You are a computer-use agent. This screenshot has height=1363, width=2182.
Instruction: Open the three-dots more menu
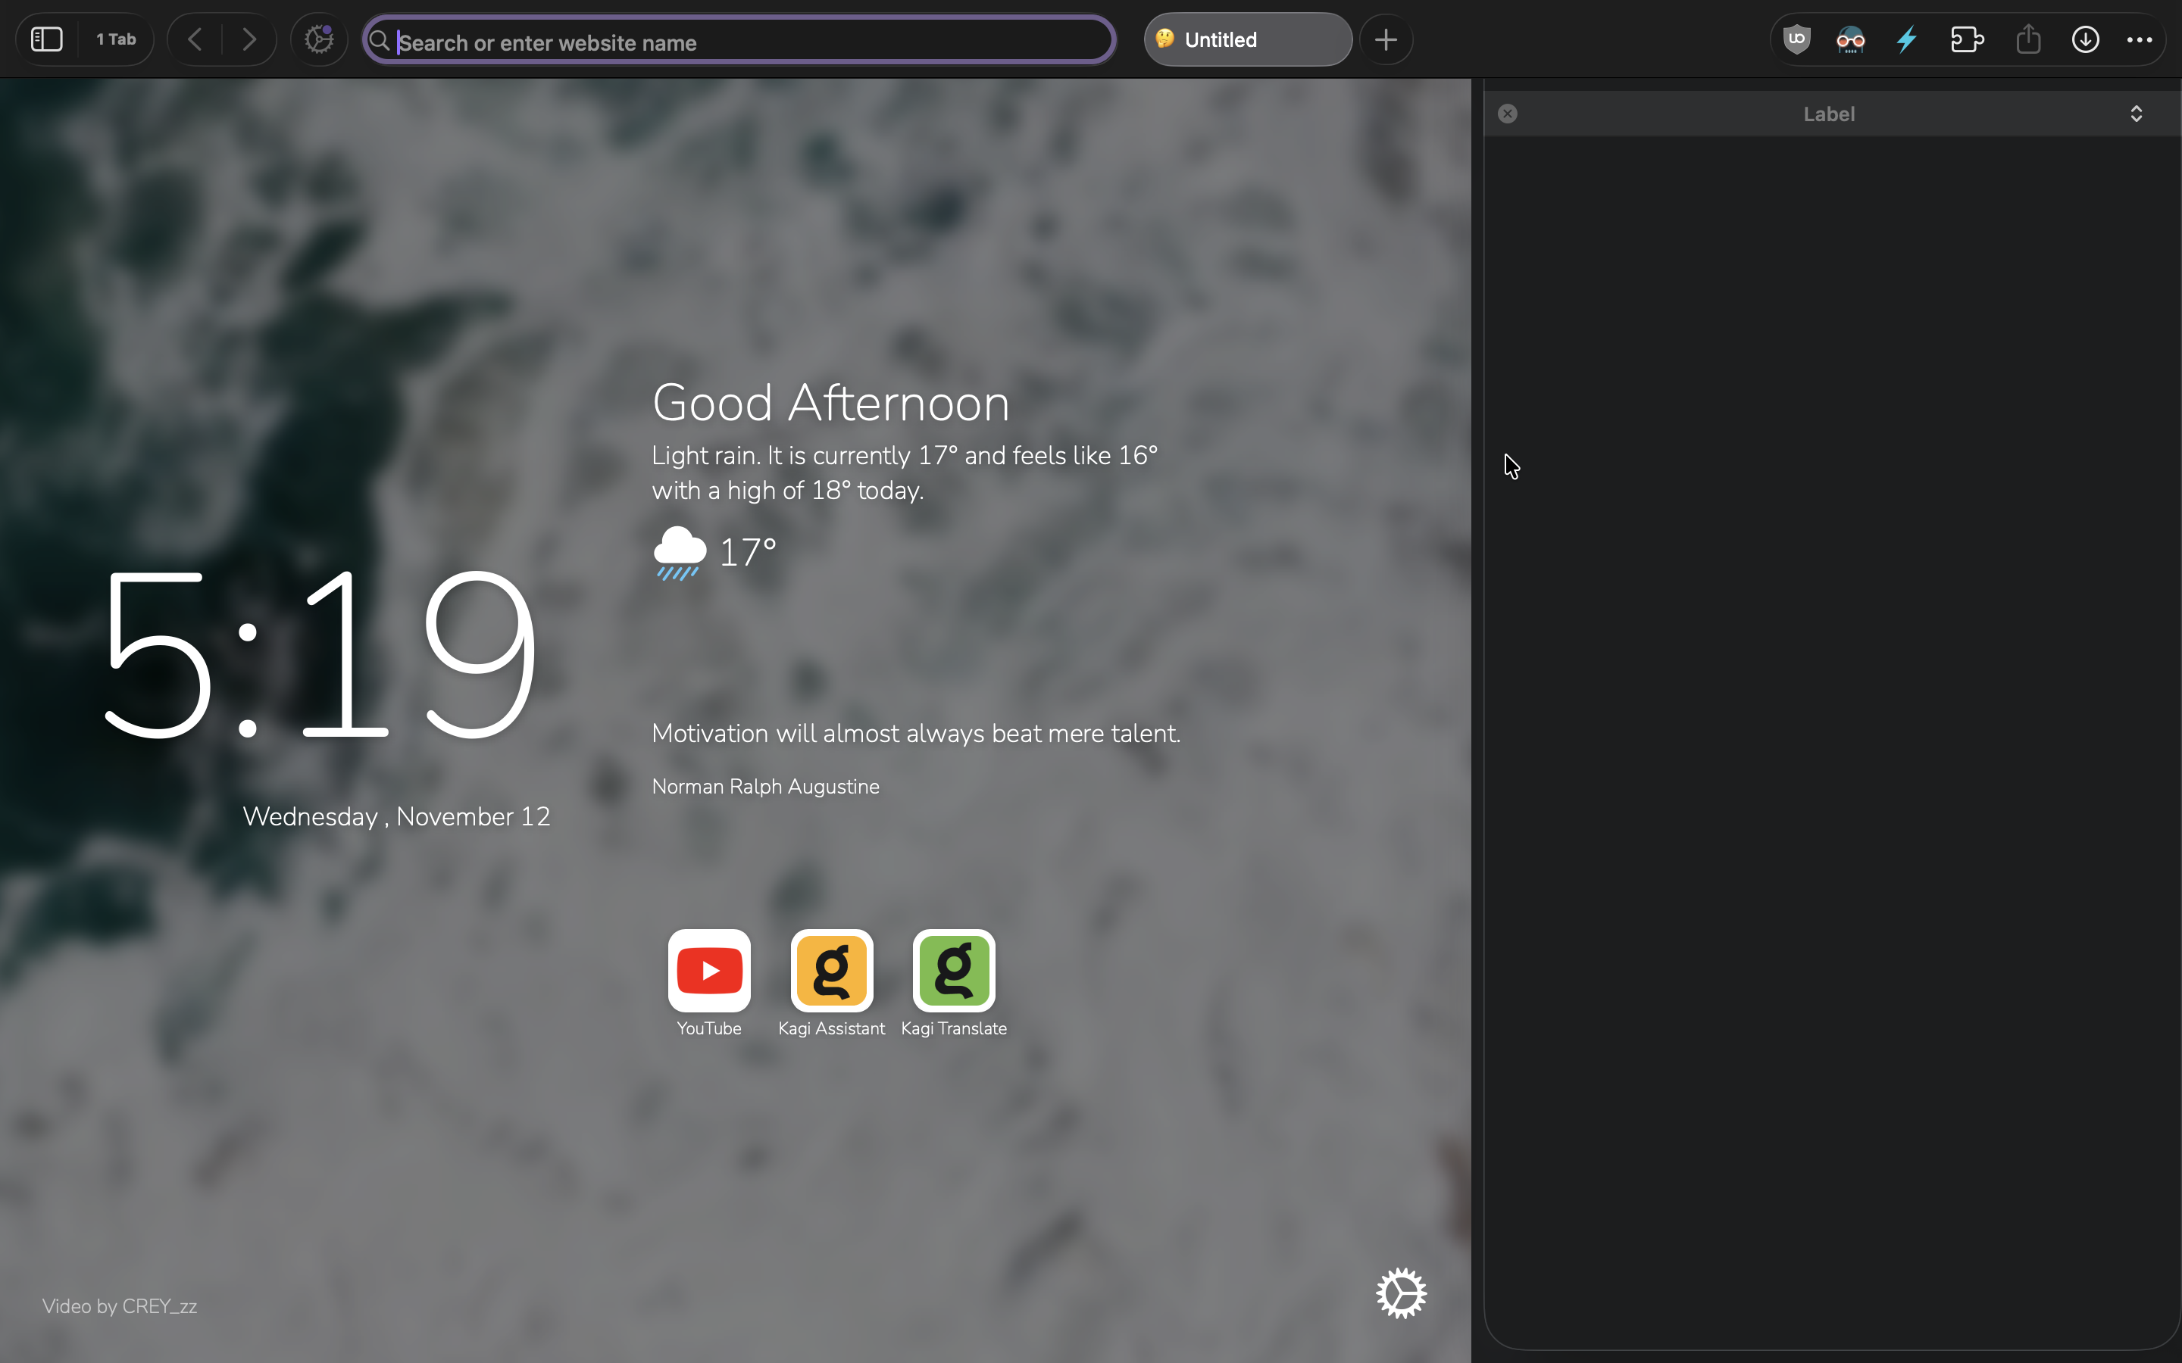[x=2140, y=39]
